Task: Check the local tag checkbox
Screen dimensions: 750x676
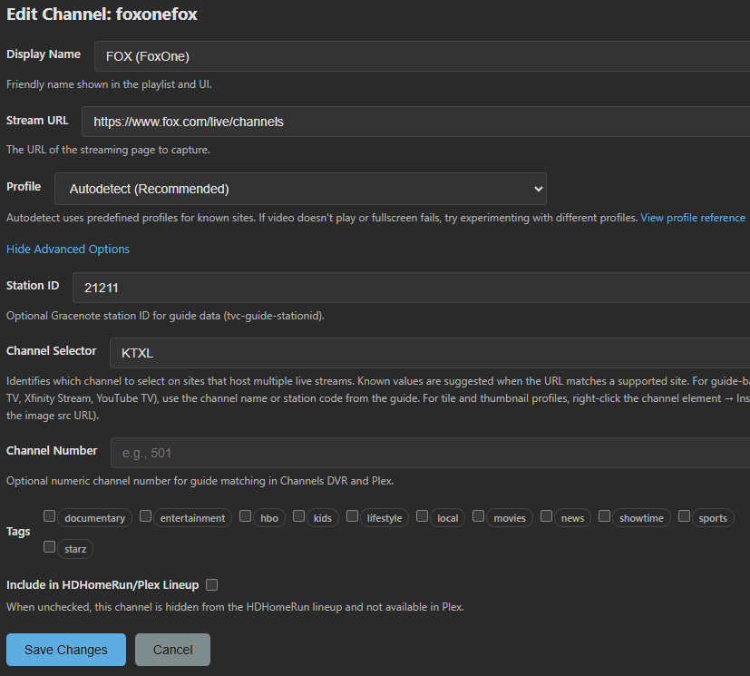Action: point(423,516)
